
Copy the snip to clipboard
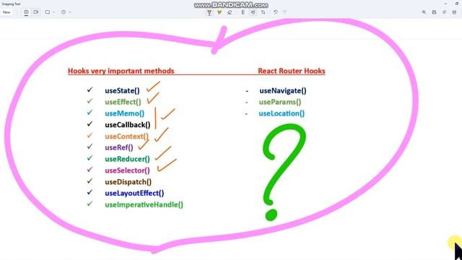click(445, 12)
